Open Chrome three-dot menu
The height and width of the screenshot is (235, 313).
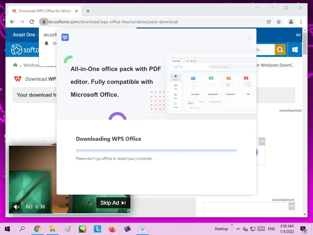point(301,22)
